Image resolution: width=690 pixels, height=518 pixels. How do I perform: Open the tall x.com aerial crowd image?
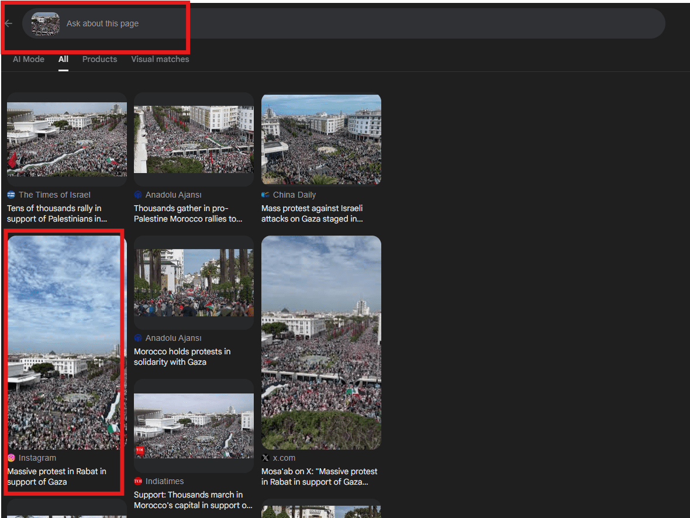click(x=321, y=342)
